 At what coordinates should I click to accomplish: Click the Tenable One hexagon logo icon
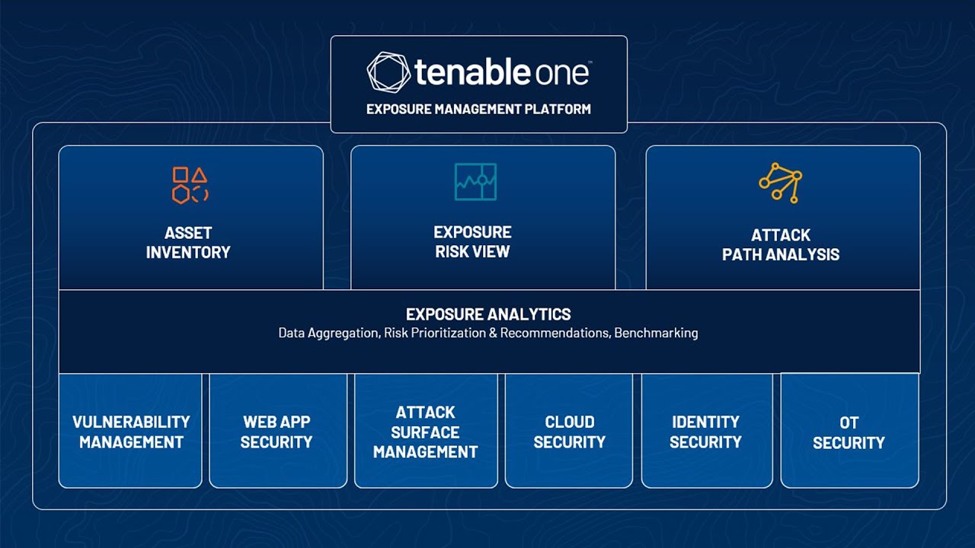click(388, 72)
